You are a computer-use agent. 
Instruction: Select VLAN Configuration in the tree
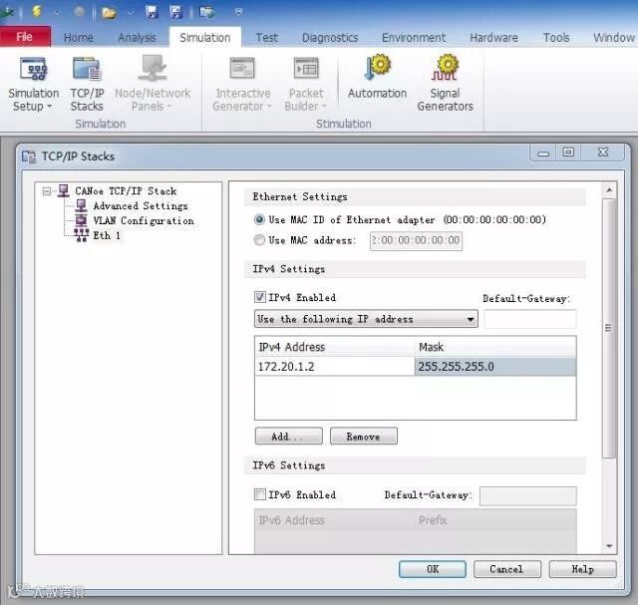click(144, 220)
